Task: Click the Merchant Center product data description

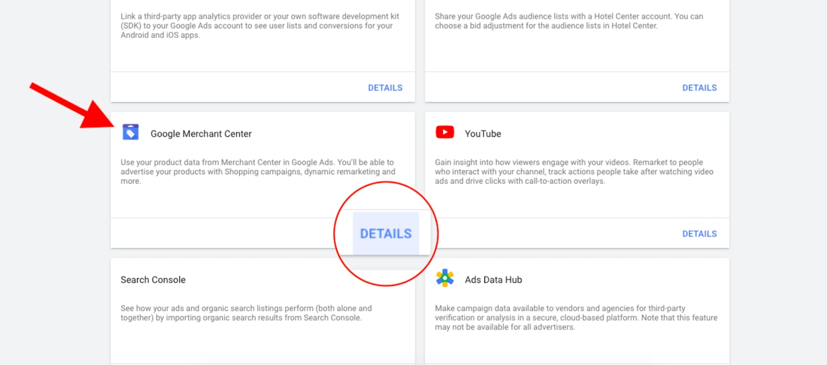Action: [257, 171]
